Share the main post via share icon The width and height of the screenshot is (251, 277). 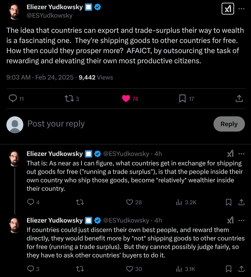coord(239,98)
